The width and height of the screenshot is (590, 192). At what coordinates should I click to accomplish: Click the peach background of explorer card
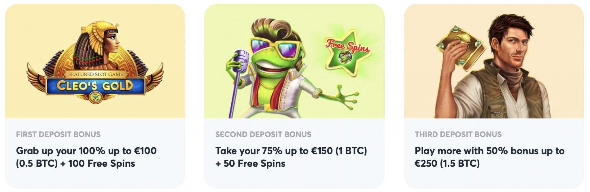pyautogui.click(x=421, y=95)
